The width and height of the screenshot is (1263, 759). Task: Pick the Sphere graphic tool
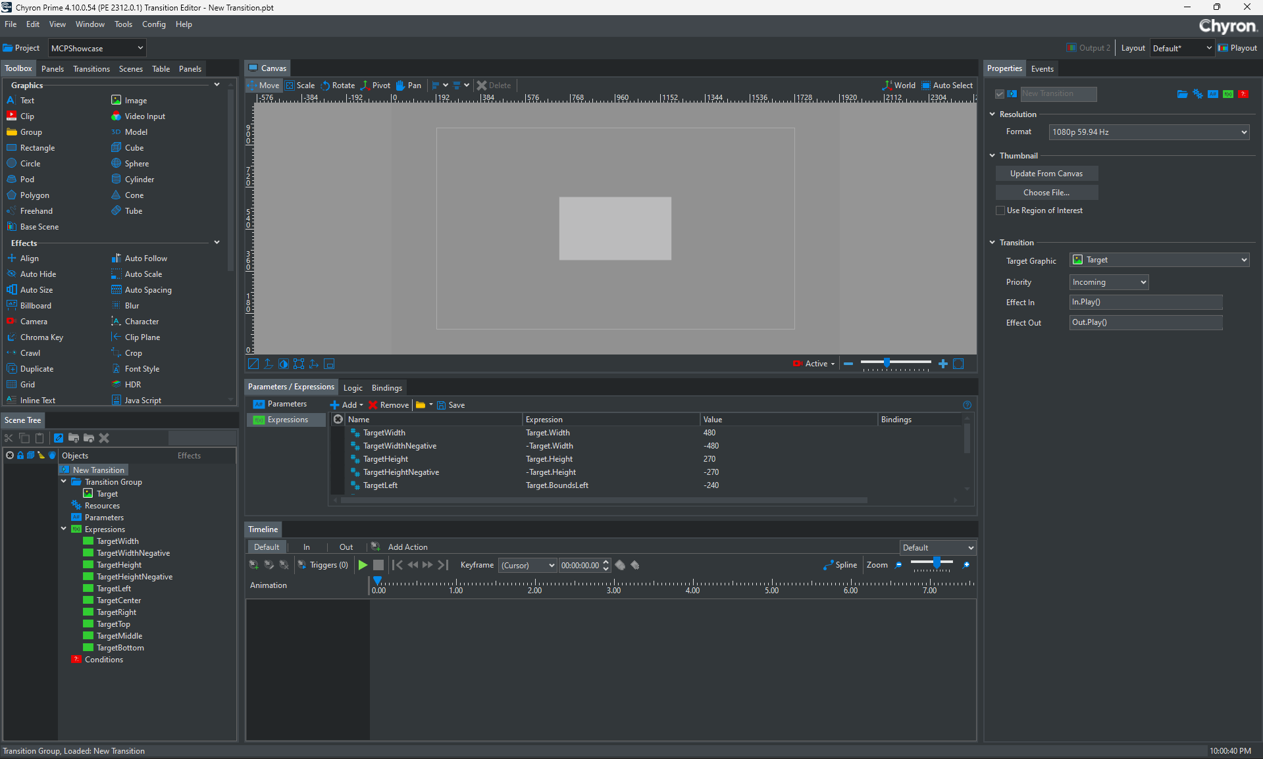(x=136, y=164)
